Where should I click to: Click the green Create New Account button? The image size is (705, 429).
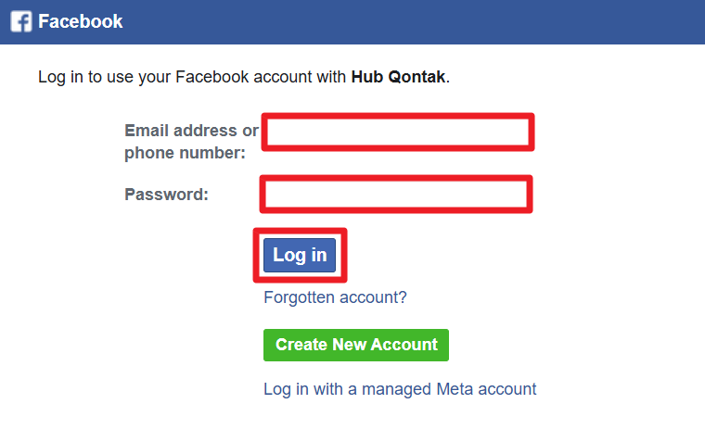pyautogui.click(x=356, y=345)
